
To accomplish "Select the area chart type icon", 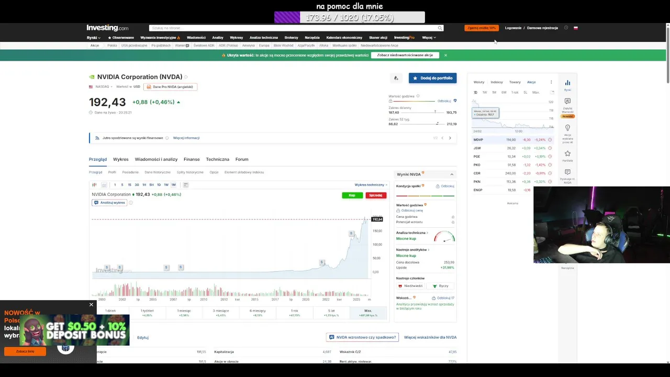I will 104,185.
